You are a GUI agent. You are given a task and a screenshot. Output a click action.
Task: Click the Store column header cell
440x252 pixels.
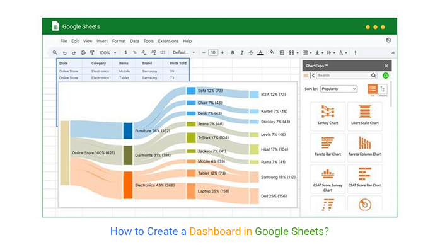coord(69,64)
